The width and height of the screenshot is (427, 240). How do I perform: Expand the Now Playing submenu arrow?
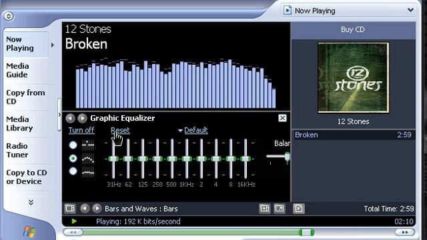pos(53,45)
